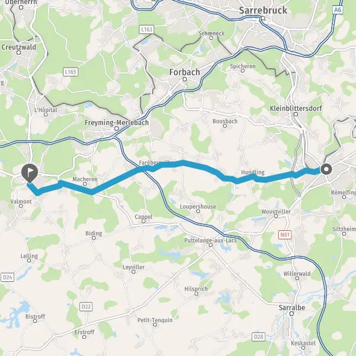
Task: Click the route start flag marker
Action: [x=30, y=173]
